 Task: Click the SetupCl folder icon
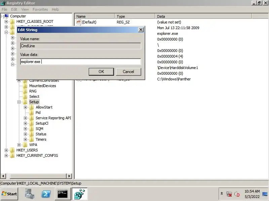click(32, 123)
